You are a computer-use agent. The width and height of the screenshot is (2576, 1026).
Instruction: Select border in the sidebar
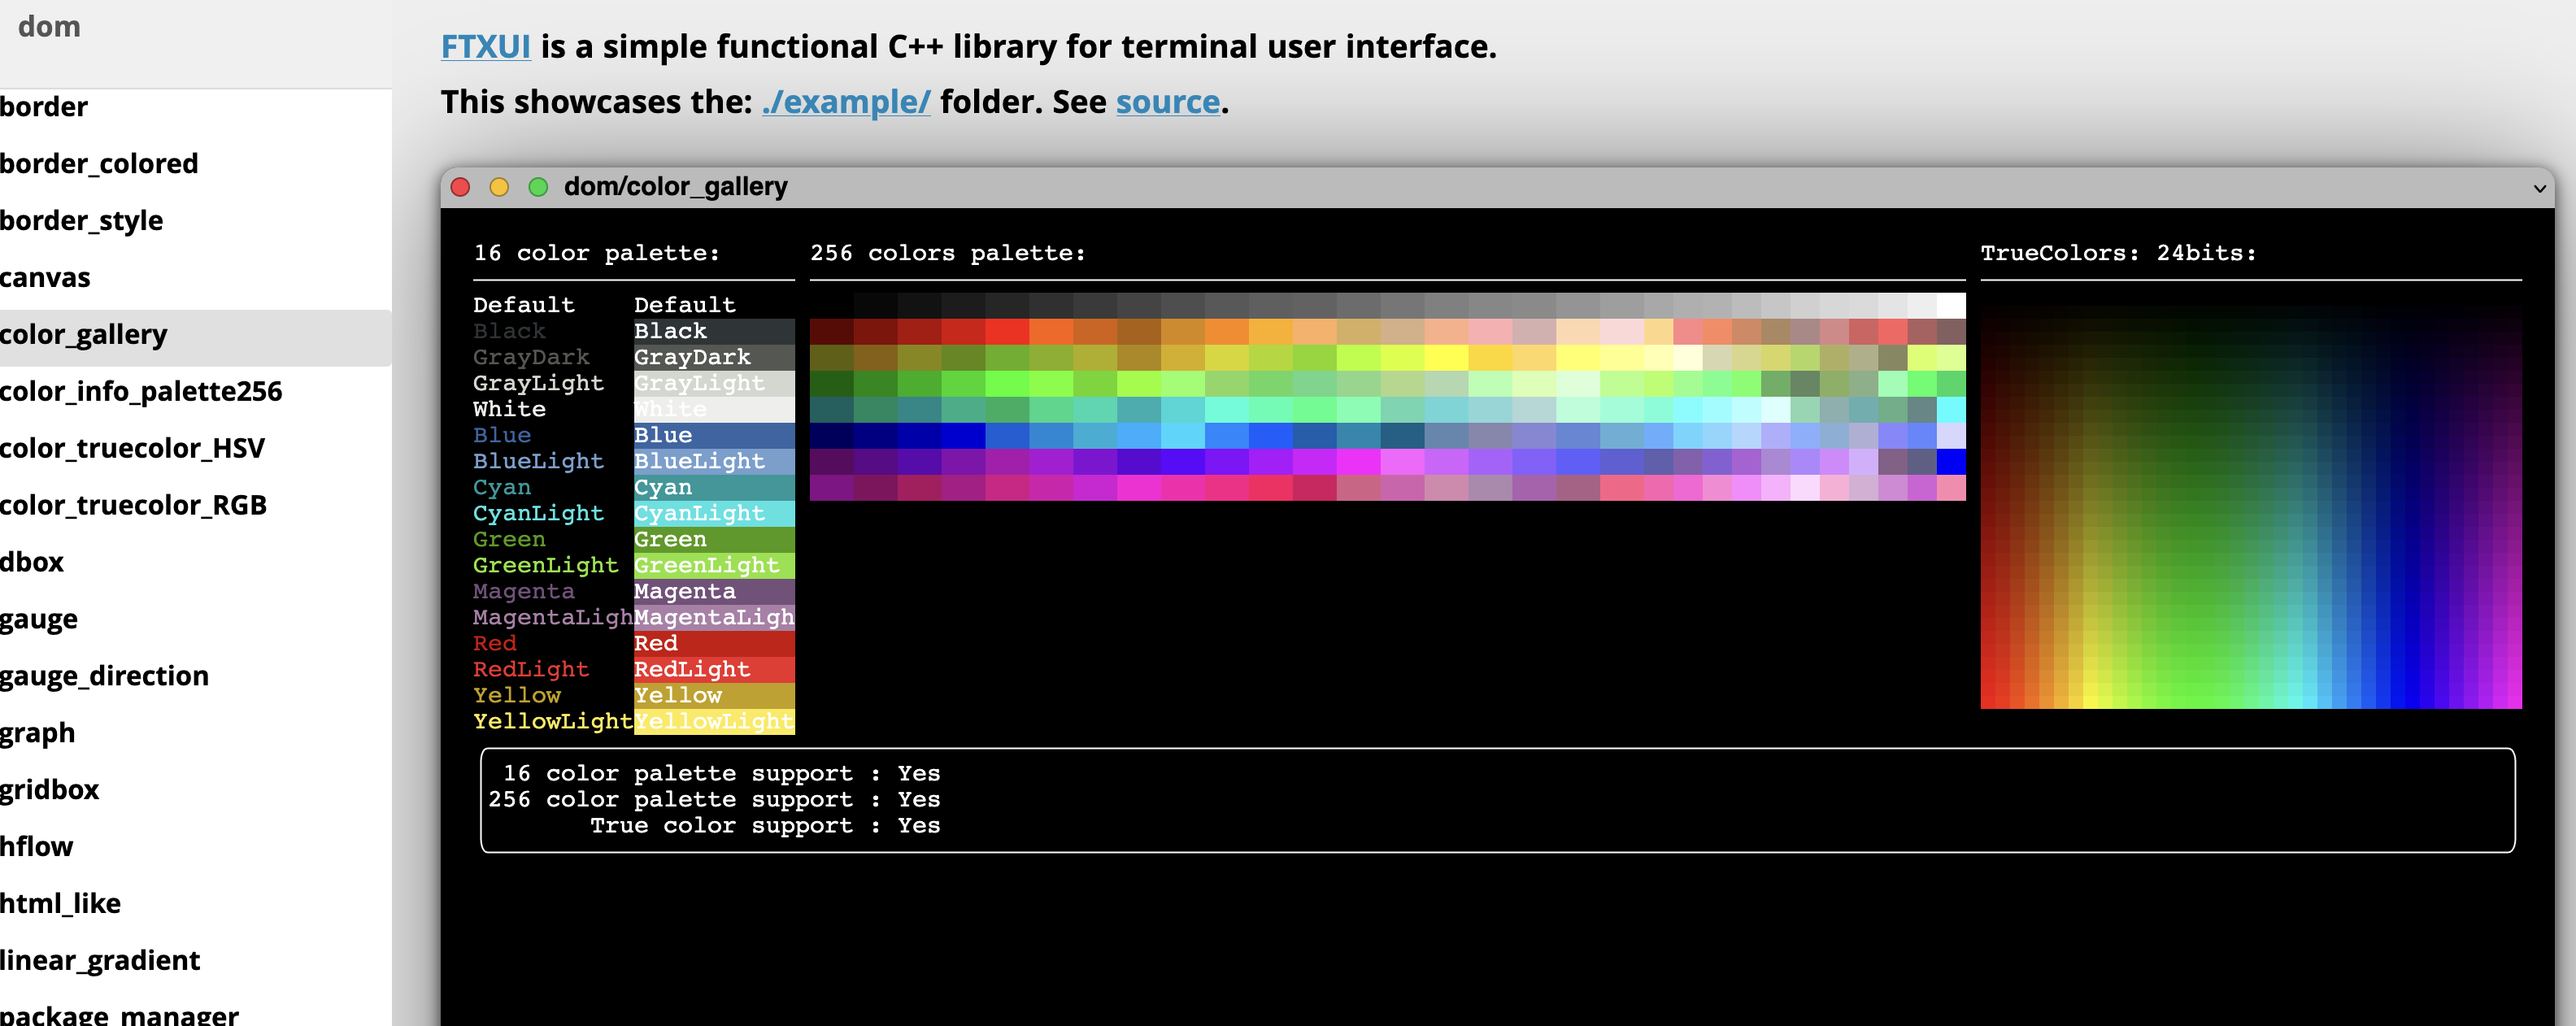196,106
